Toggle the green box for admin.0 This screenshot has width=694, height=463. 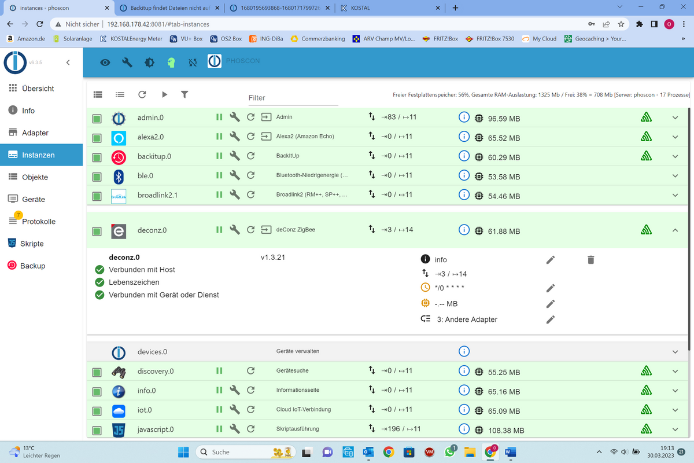coord(97,119)
